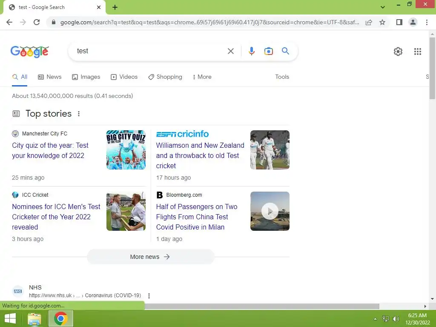The image size is (436, 327).
Task: Click the Bloomberg.com source label
Action: pyautogui.click(x=184, y=195)
